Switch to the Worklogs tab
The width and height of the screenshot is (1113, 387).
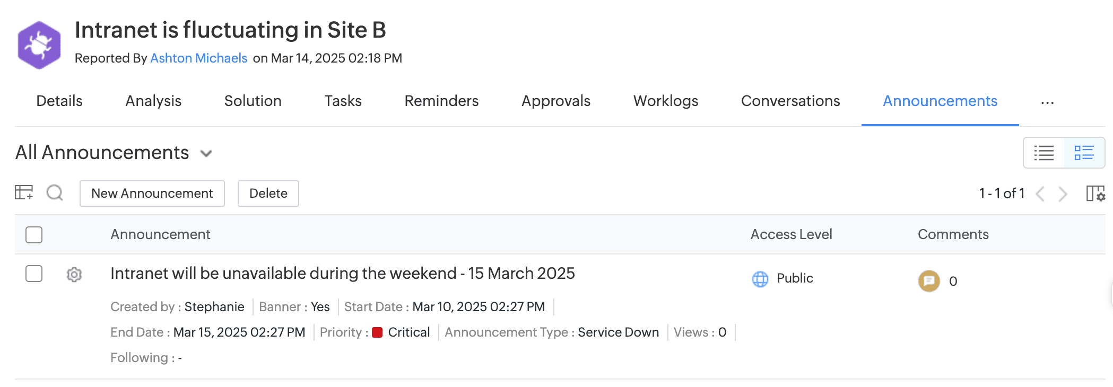click(665, 101)
